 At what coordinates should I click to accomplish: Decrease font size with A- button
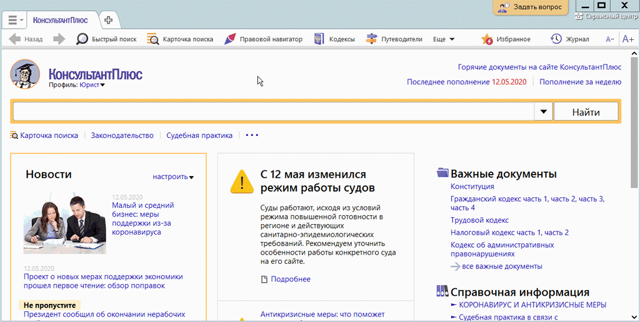(610, 39)
